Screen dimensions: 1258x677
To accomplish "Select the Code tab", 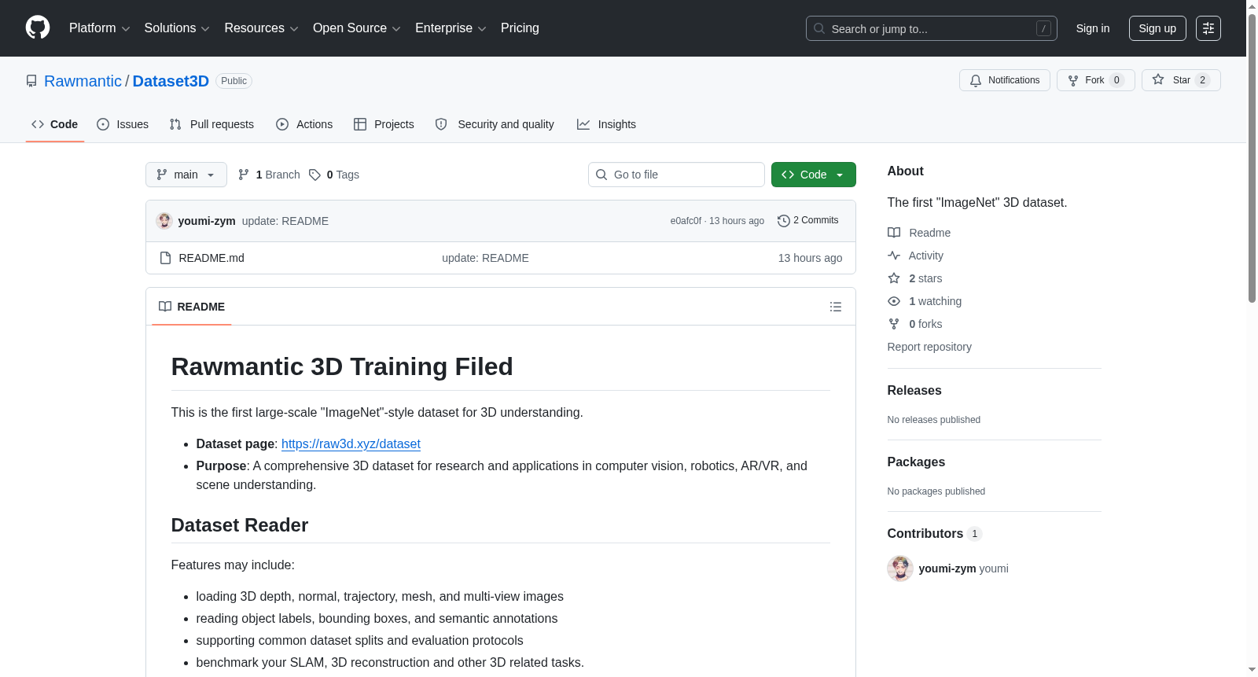I will (55, 124).
